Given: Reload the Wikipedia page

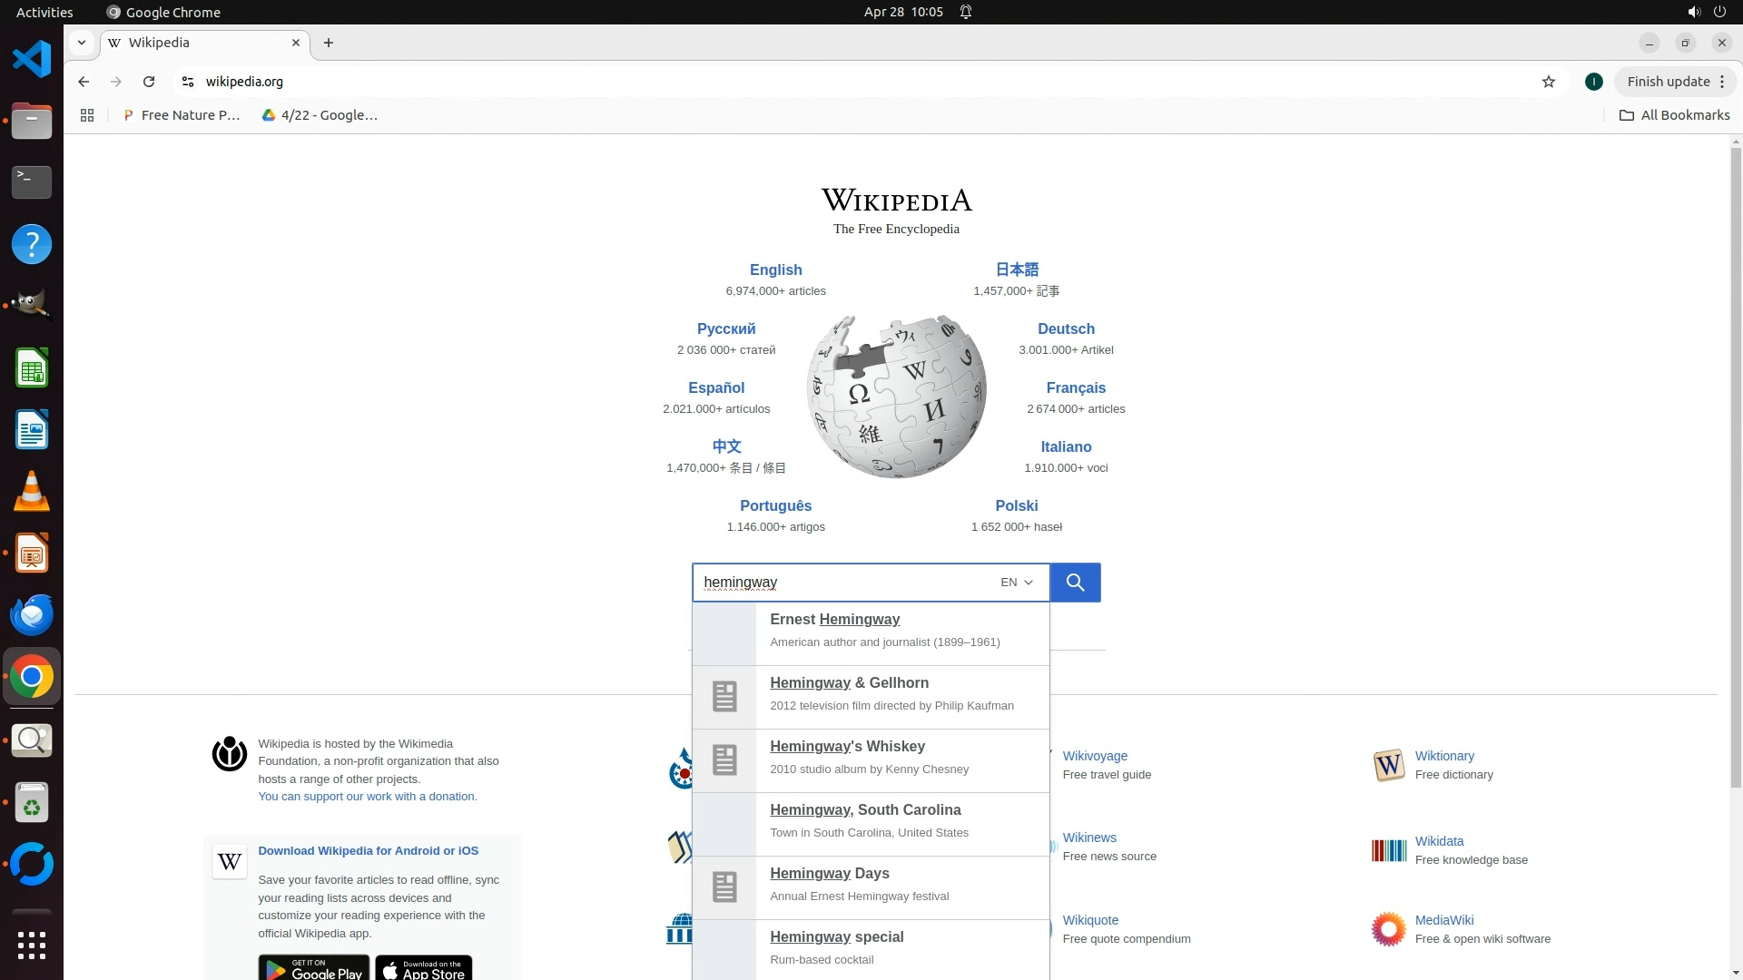Looking at the screenshot, I should click(149, 82).
